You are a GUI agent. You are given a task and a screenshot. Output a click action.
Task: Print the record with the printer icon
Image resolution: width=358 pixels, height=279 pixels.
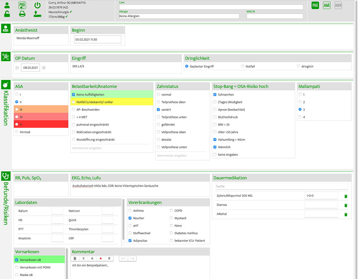coord(22,14)
